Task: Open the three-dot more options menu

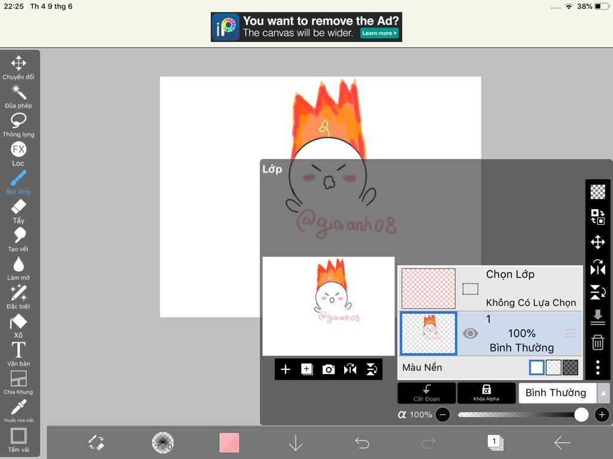Action: pyautogui.click(x=598, y=368)
